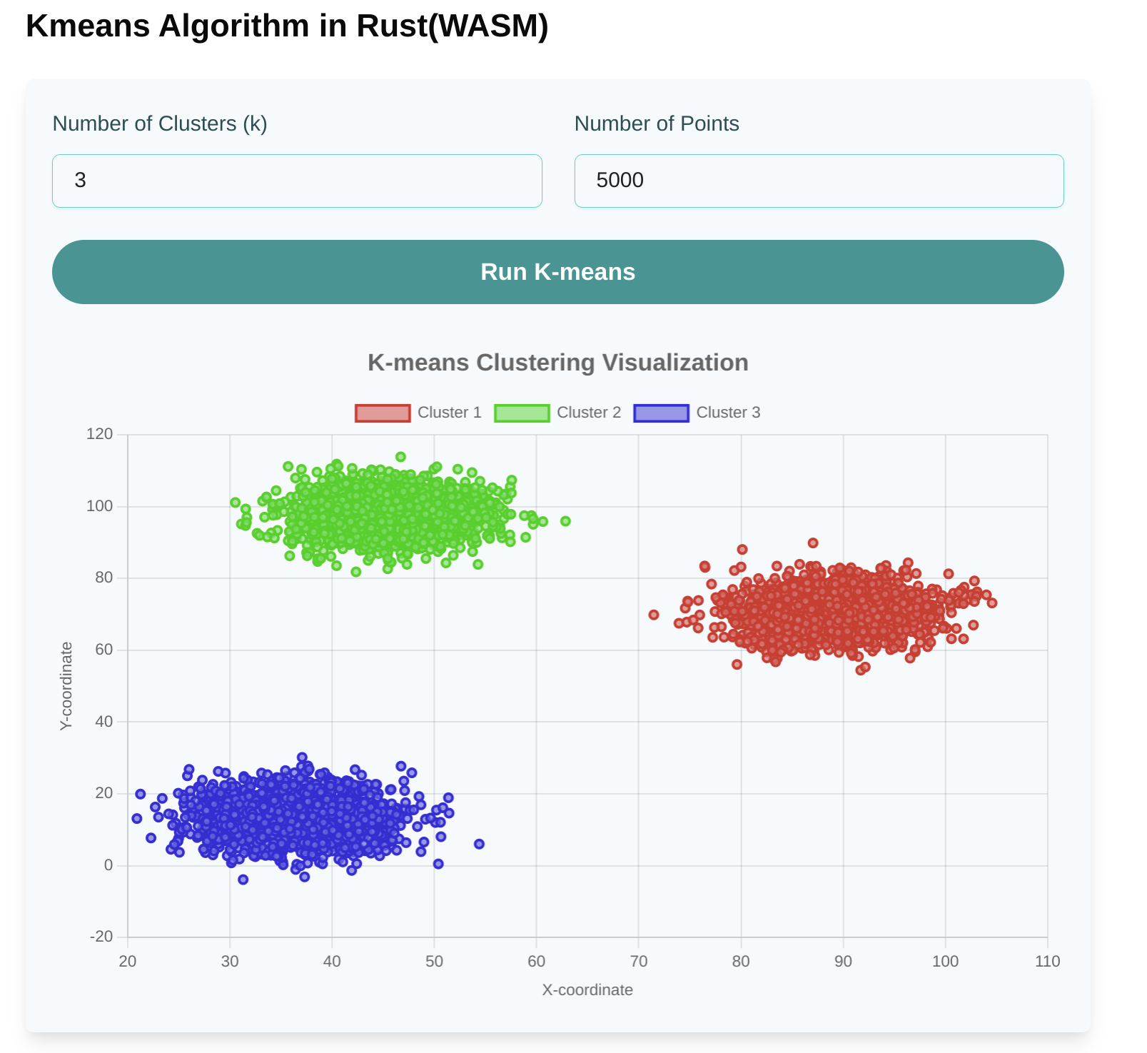1147x1053 pixels.
Task: Select the leftmost red data point
Action: 654,615
